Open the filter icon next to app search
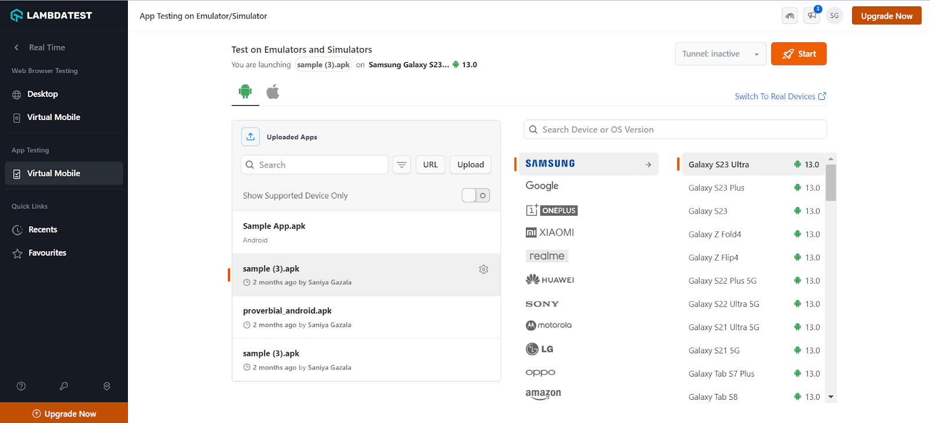 (x=402, y=165)
